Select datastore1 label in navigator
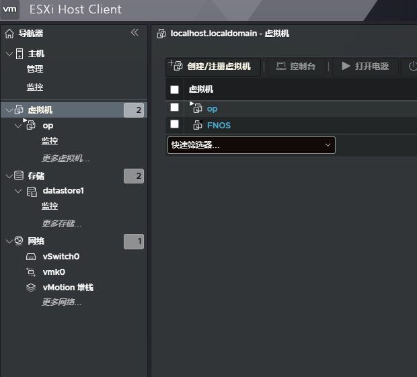Screen dimensions: 417x377 pyautogui.click(x=63, y=191)
